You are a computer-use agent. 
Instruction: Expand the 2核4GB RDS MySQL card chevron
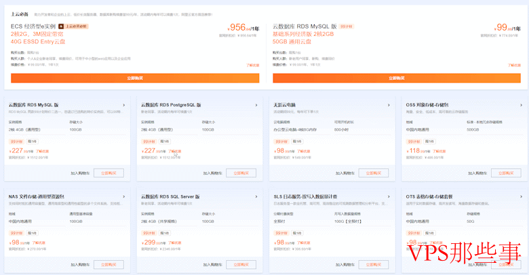pyautogui.click(x=124, y=105)
